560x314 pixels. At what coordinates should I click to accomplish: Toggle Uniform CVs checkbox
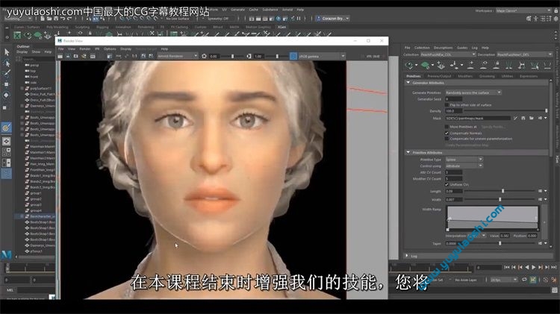447,184
